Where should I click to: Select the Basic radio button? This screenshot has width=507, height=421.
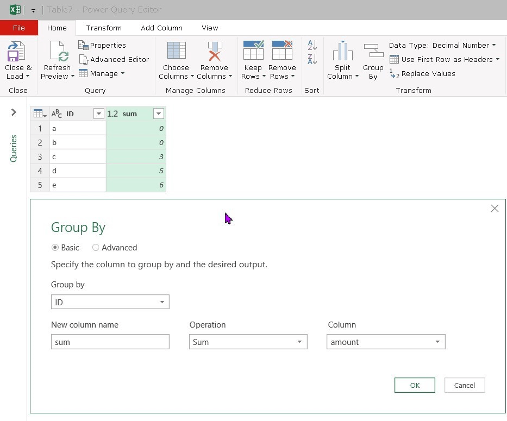(x=54, y=247)
